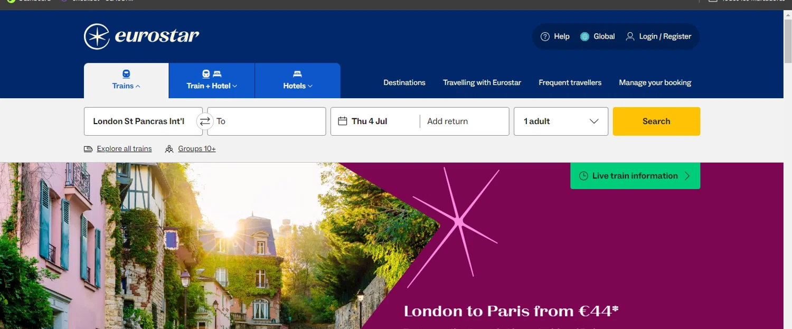Click the London St Pancras Int'l origin field

click(x=143, y=121)
